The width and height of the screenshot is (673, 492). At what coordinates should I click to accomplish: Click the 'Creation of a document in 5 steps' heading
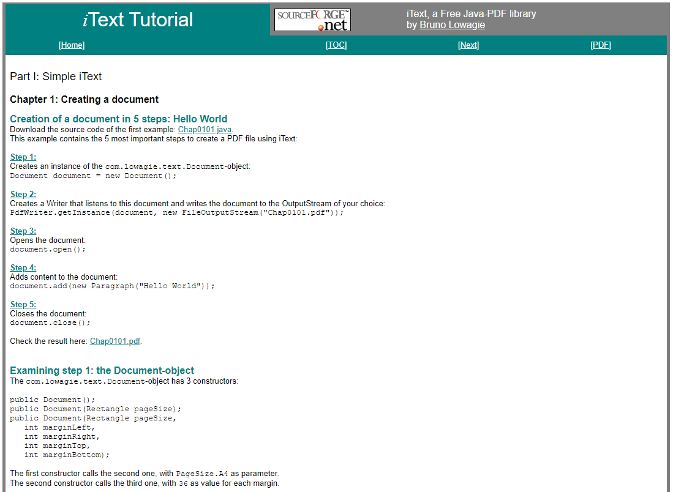tap(118, 119)
